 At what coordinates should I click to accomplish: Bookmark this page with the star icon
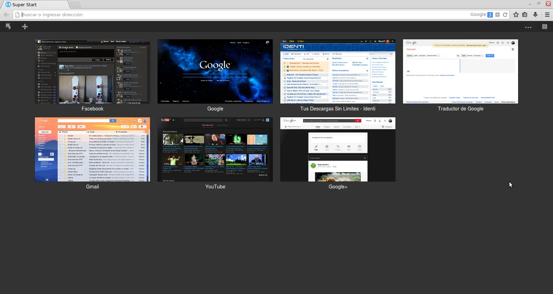(516, 14)
